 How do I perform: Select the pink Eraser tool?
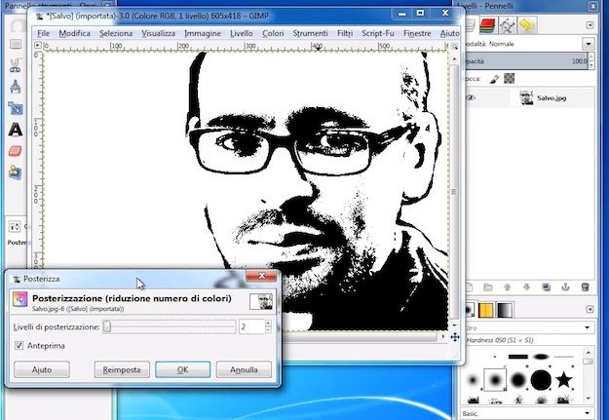(x=16, y=151)
